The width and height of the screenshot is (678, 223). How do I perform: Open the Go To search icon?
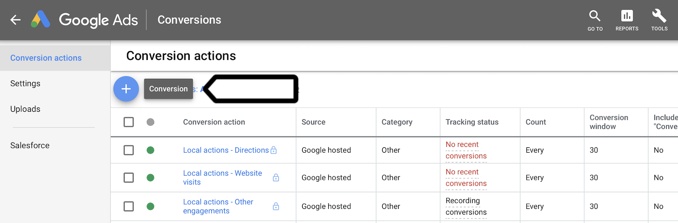coord(595,20)
